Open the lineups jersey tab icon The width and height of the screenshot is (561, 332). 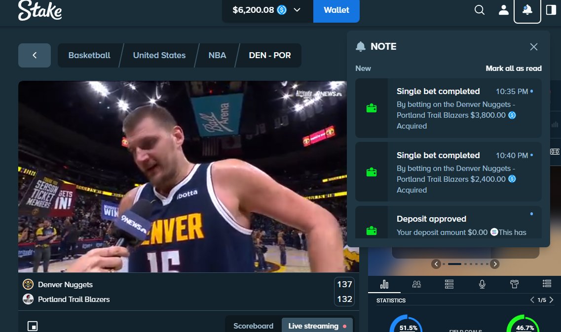(x=514, y=284)
